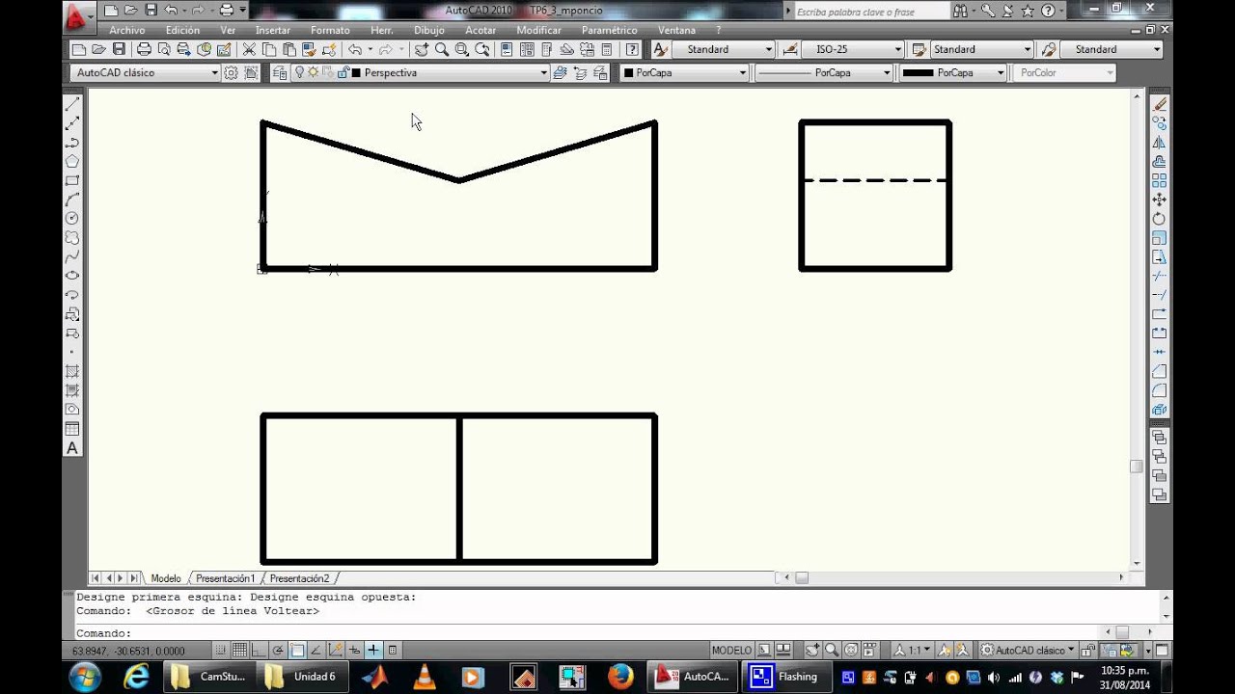Open the ISO-25 dimension style dropdown
The height and width of the screenshot is (694, 1235).
coord(852,49)
